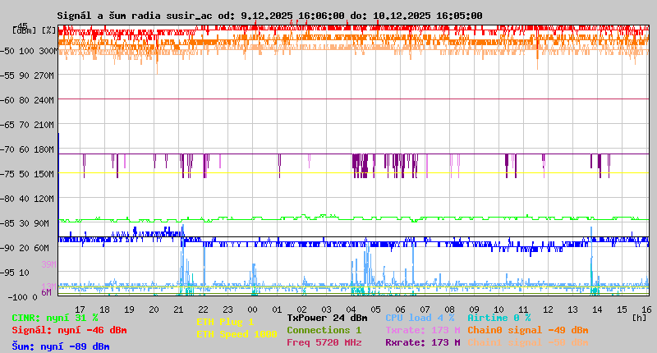Click hour tick '01' on time axis
The width and height of the screenshot is (657, 353).
click(277, 309)
